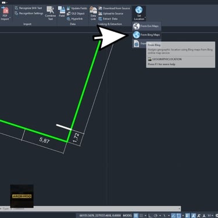Toggle Ortho mode in the status bar
This screenshot has width=218, height=218.
pos(150,216)
